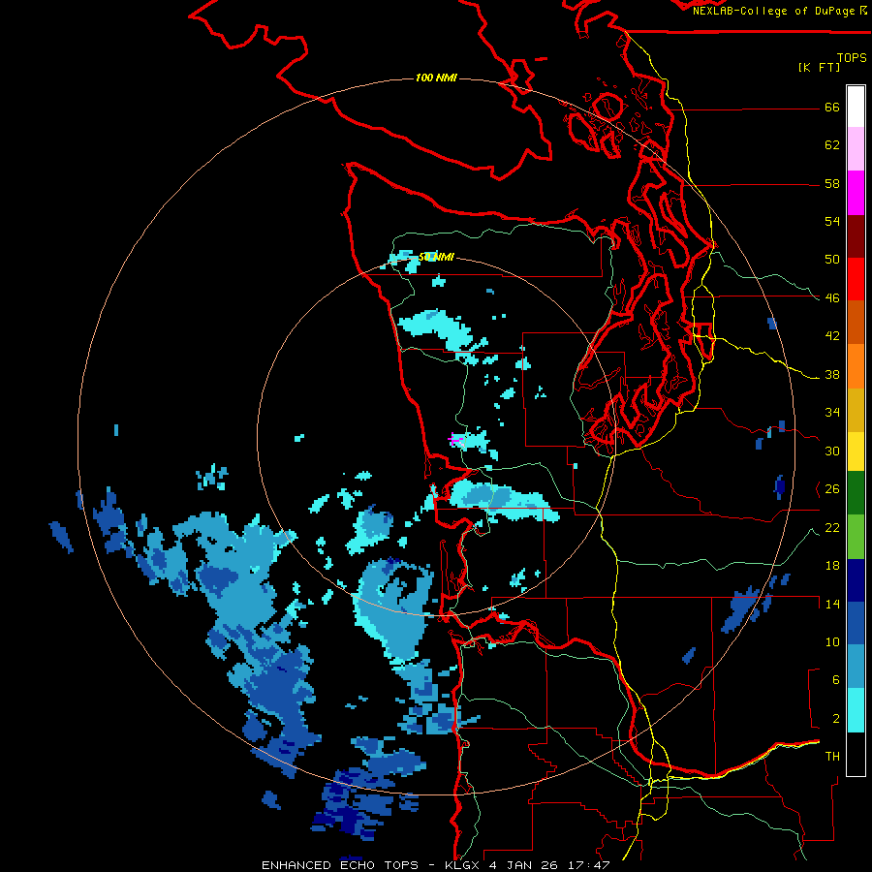This screenshot has height=872, width=872.
Task: Click the cyan 2 kft legend swatch
Action: point(856,710)
